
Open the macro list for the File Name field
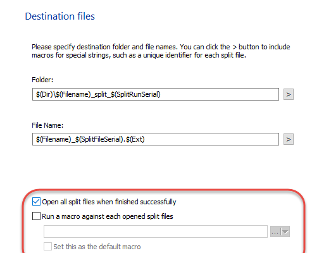point(289,139)
